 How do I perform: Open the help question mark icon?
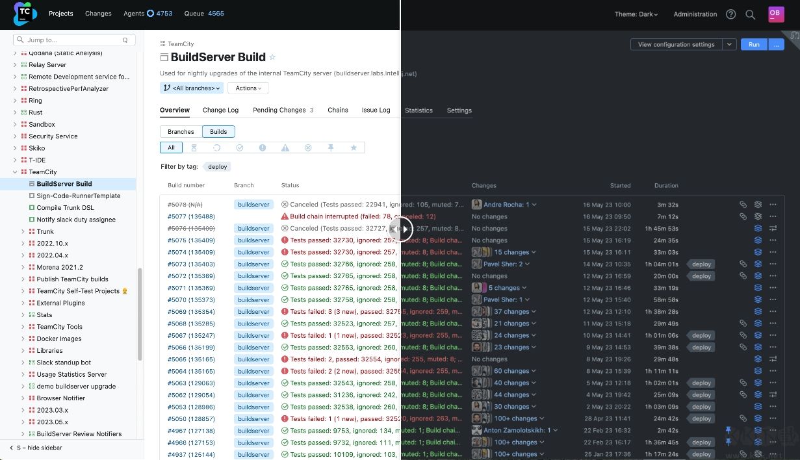click(x=730, y=14)
